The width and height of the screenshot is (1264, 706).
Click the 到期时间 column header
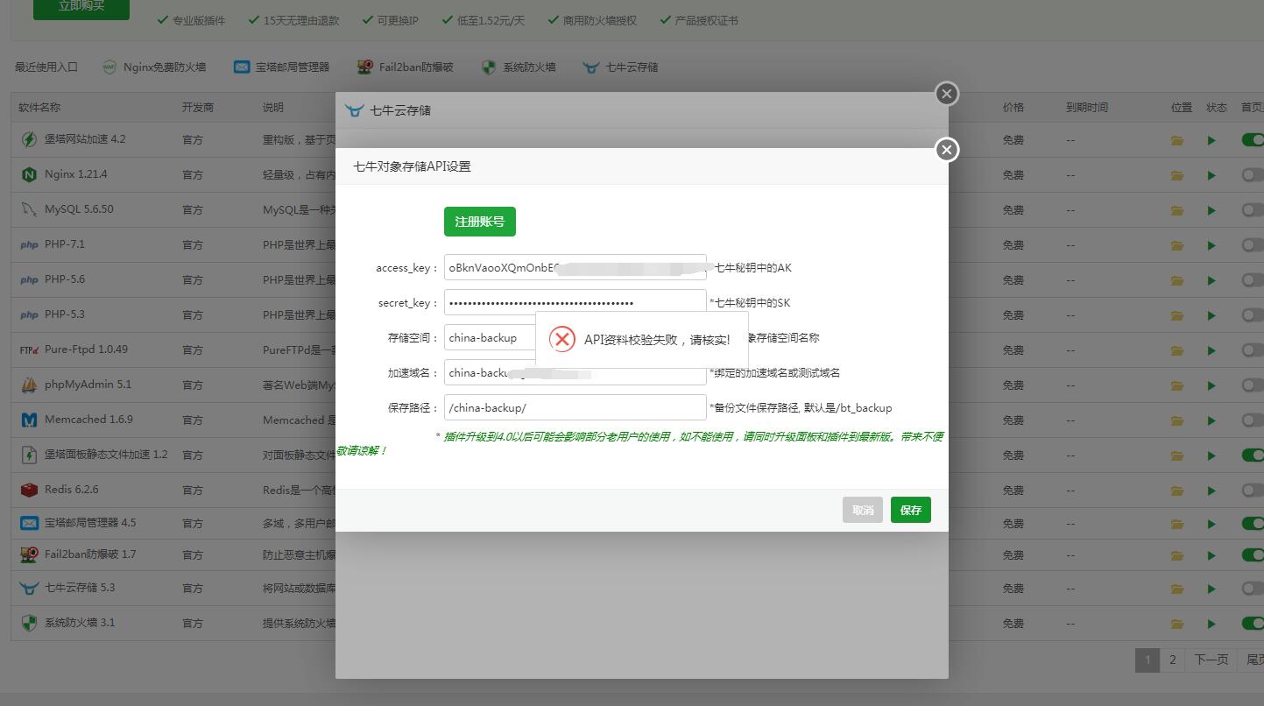coord(1087,107)
